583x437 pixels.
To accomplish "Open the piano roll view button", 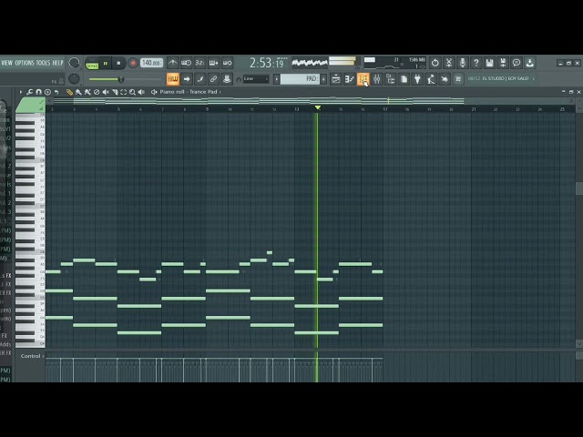I will click(x=349, y=79).
